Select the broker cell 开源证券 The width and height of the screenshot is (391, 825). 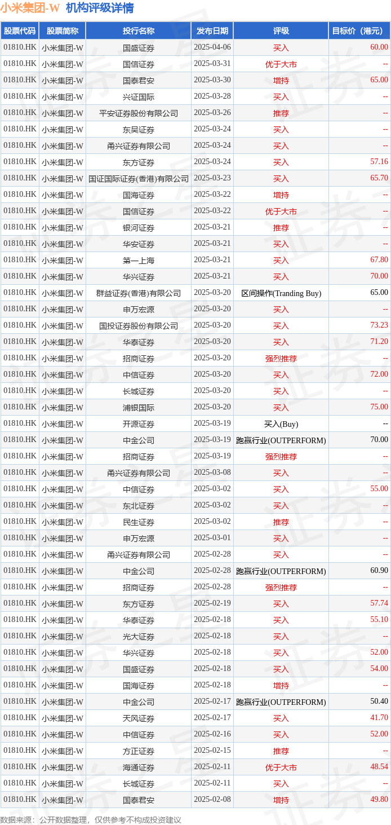pyautogui.click(x=139, y=423)
